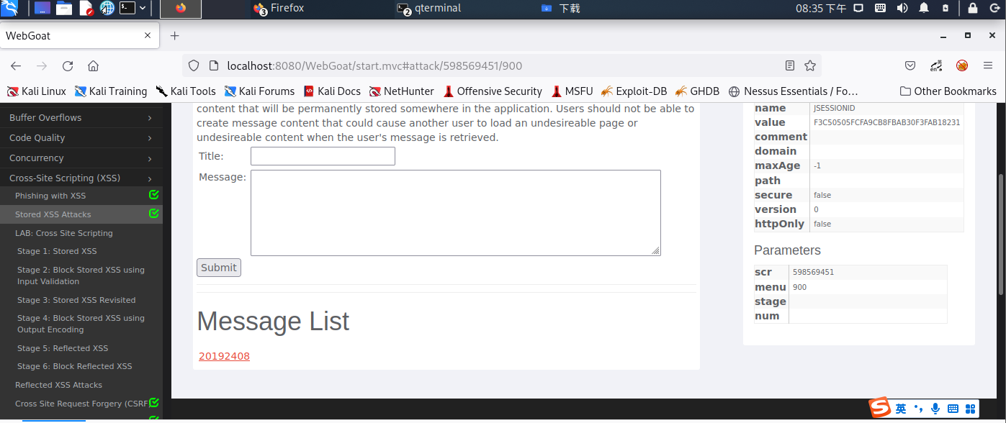Toggle Sogou 英 language mode
Viewport: 1006px width, 423px height.
[902, 409]
